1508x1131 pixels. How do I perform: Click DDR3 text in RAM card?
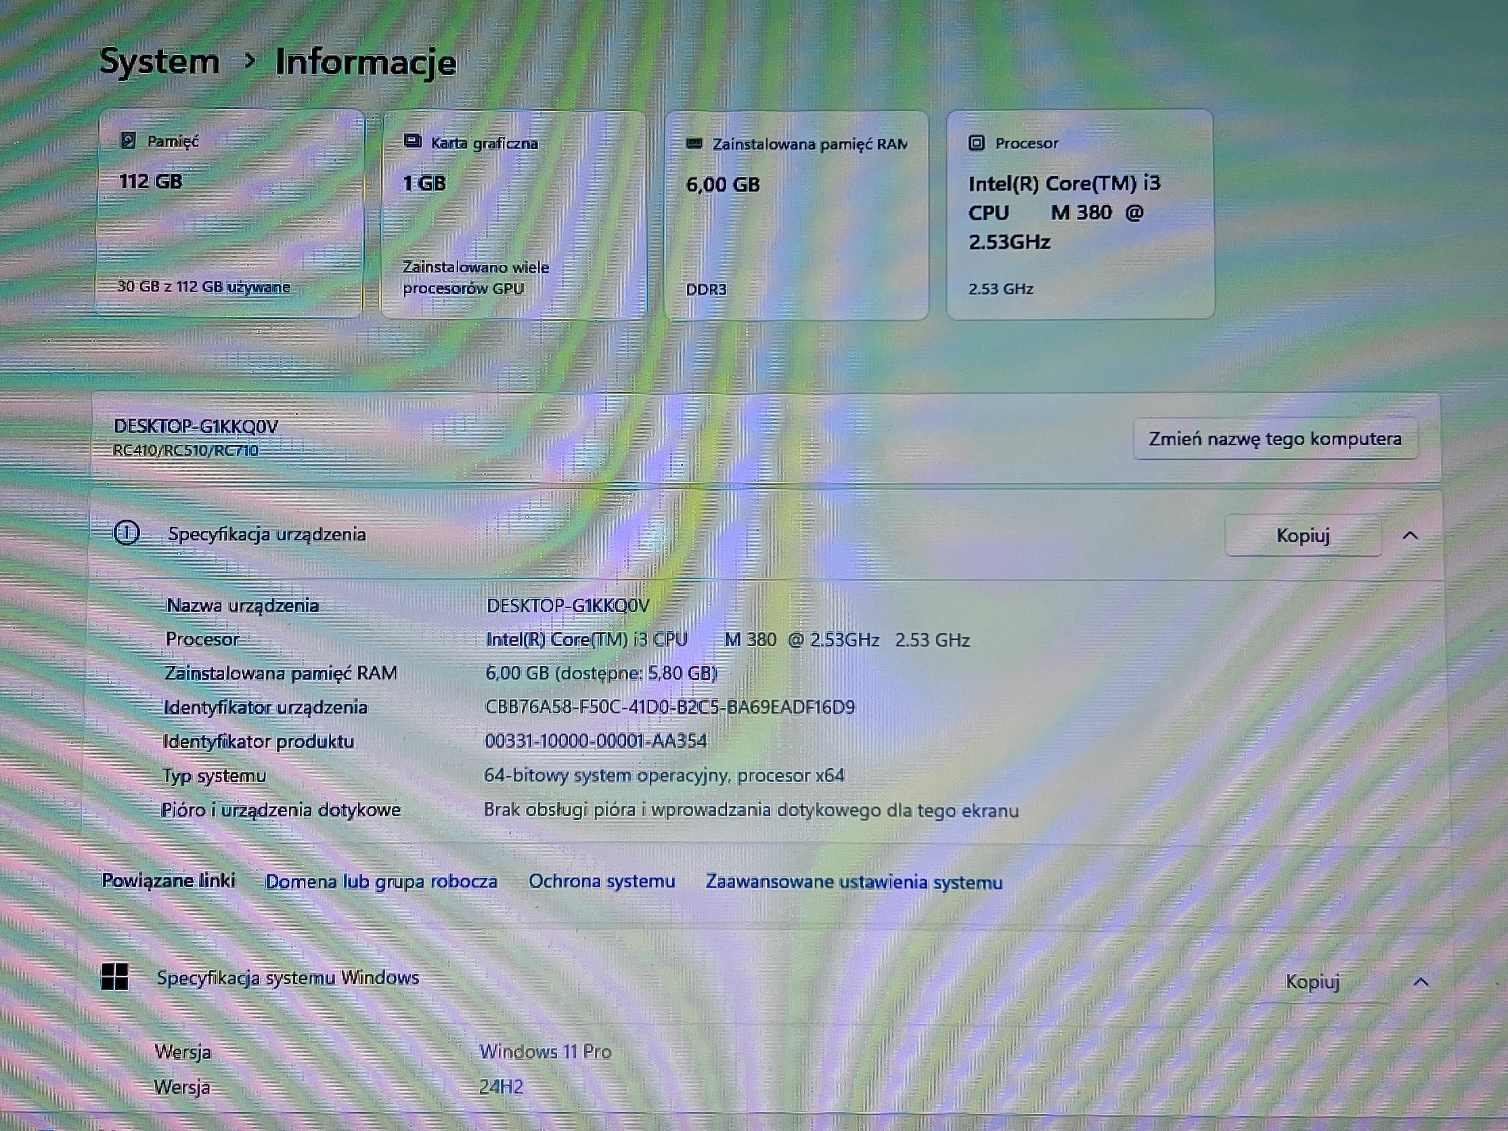tap(706, 289)
